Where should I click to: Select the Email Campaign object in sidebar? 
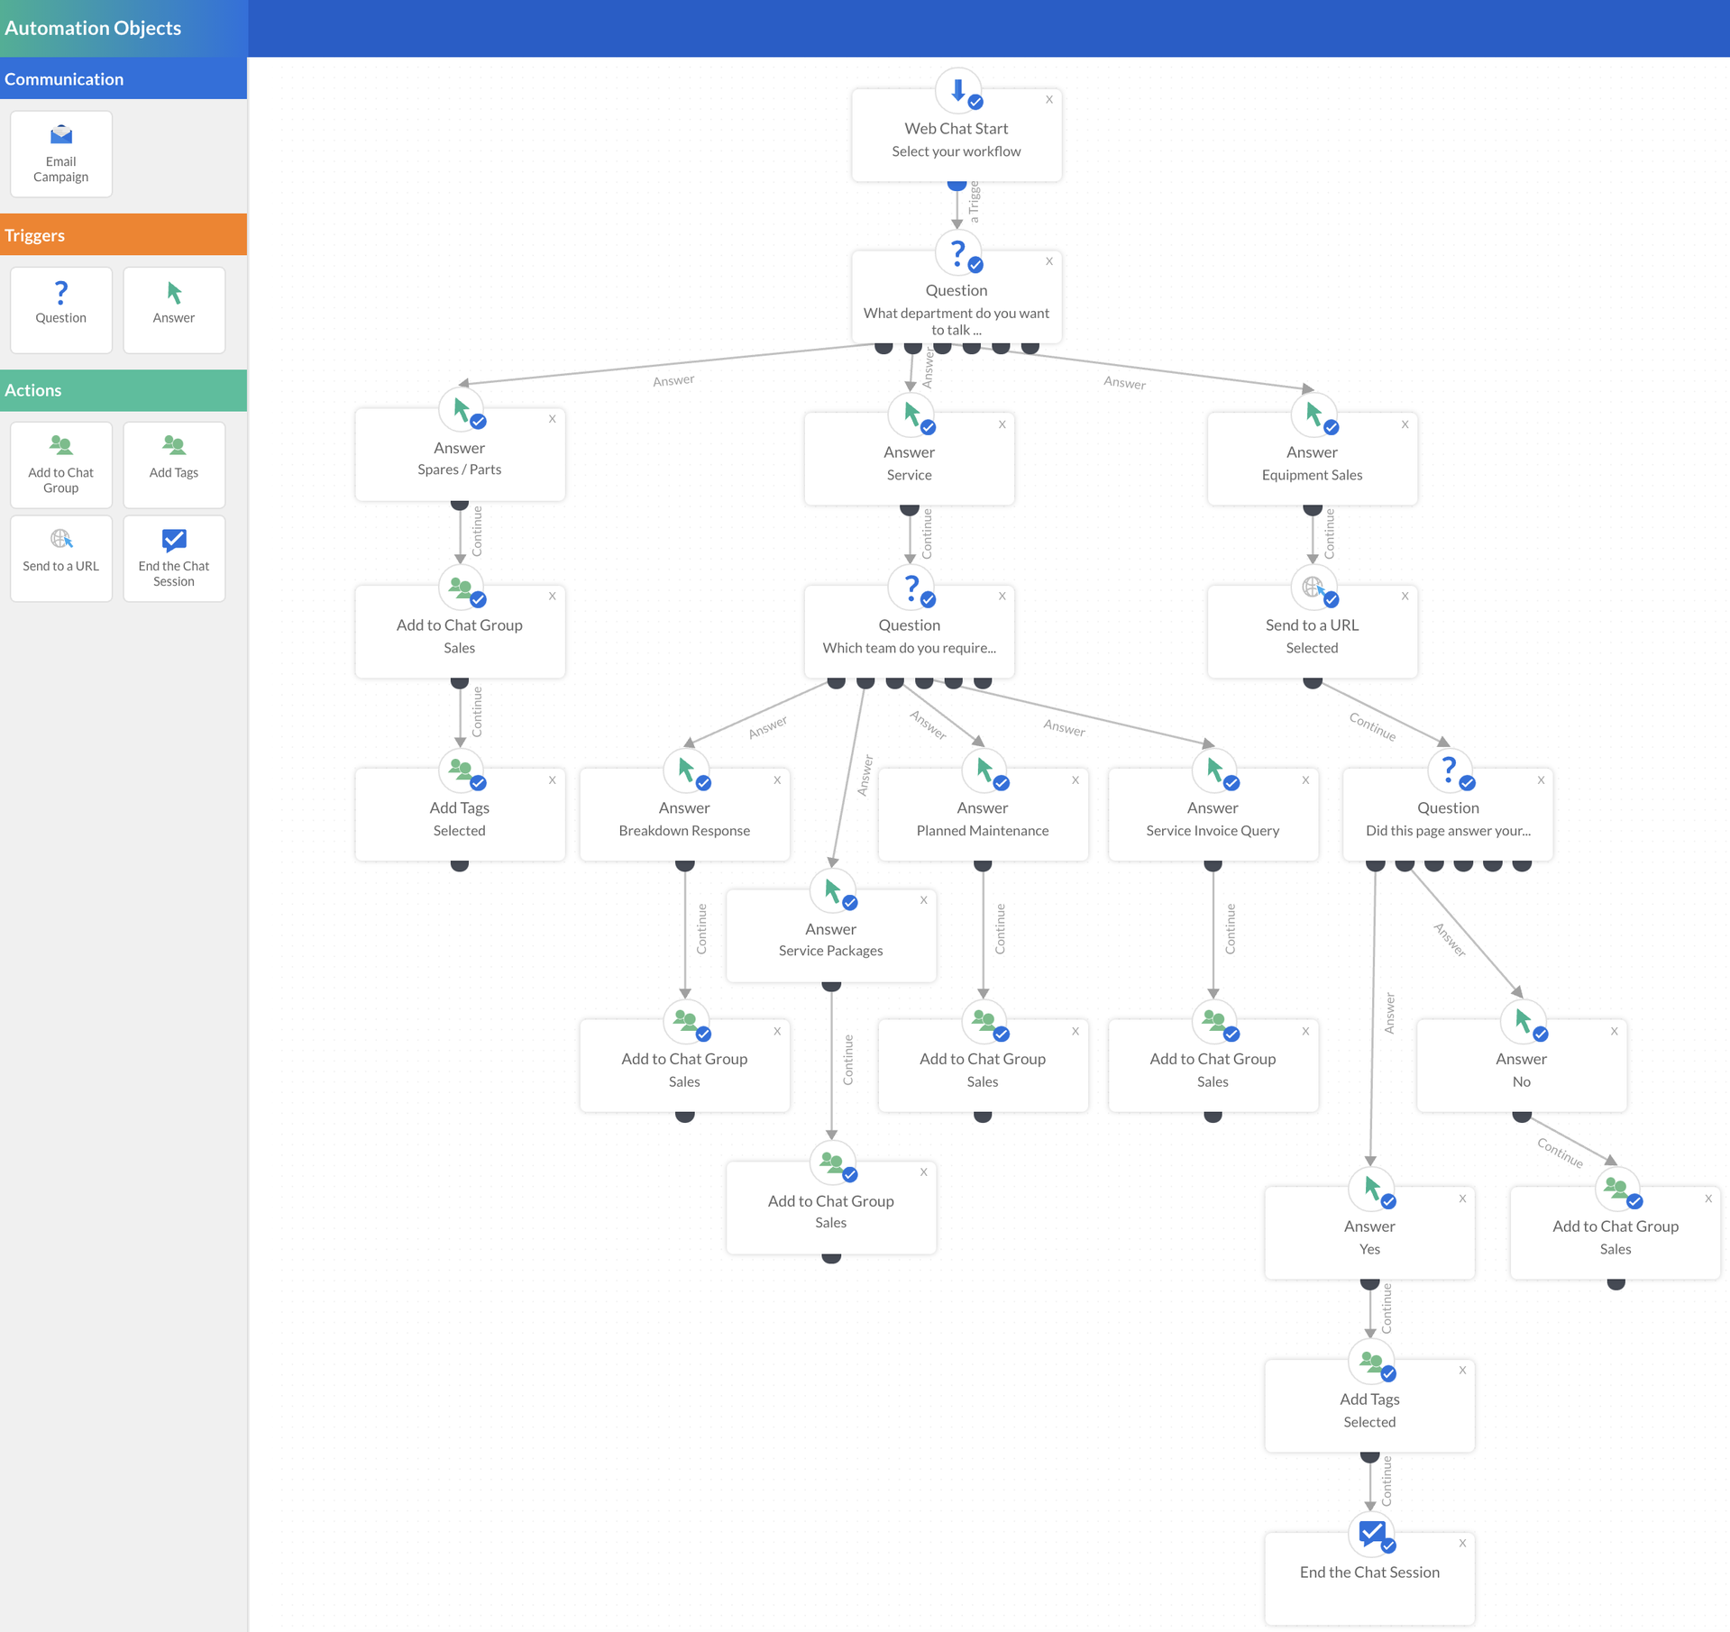(61, 153)
